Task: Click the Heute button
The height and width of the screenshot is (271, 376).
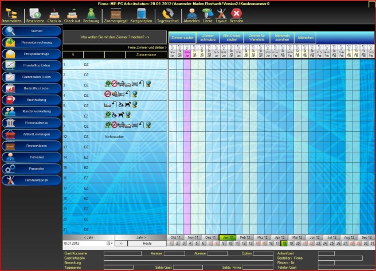Action: point(147,243)
